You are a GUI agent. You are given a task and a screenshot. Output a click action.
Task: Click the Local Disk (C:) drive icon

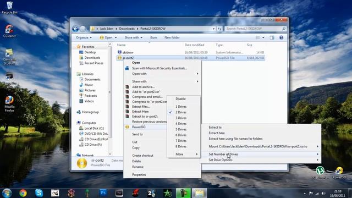coord(81,128)
